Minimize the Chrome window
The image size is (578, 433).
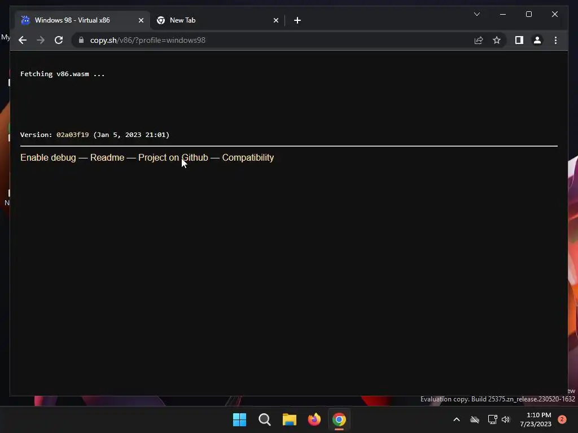pyautogui.click(x=503, y=14)
